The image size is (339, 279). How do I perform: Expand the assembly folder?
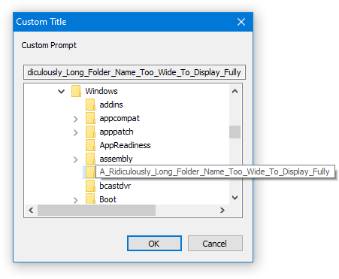76,159
